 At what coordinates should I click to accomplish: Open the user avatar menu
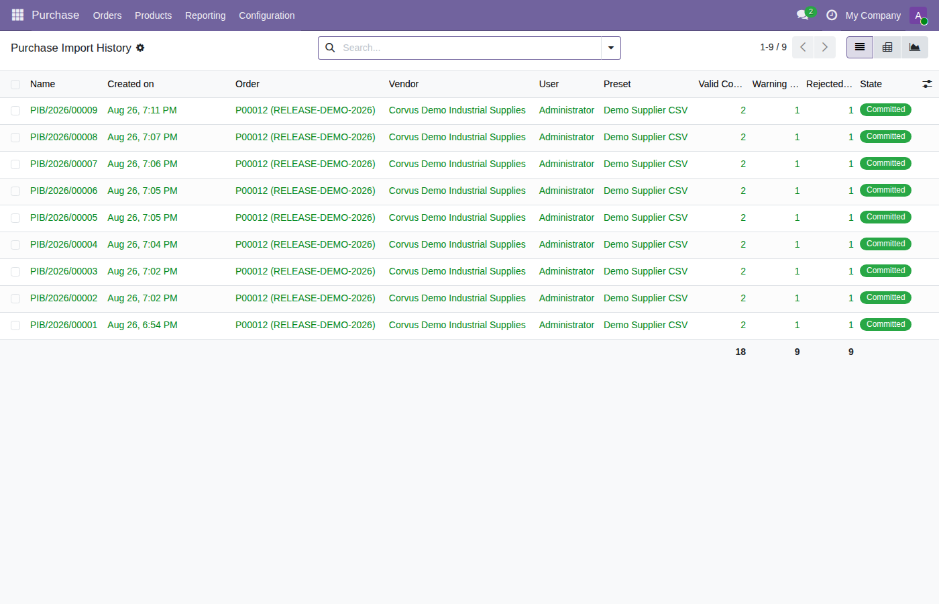[x=918, y=15]
